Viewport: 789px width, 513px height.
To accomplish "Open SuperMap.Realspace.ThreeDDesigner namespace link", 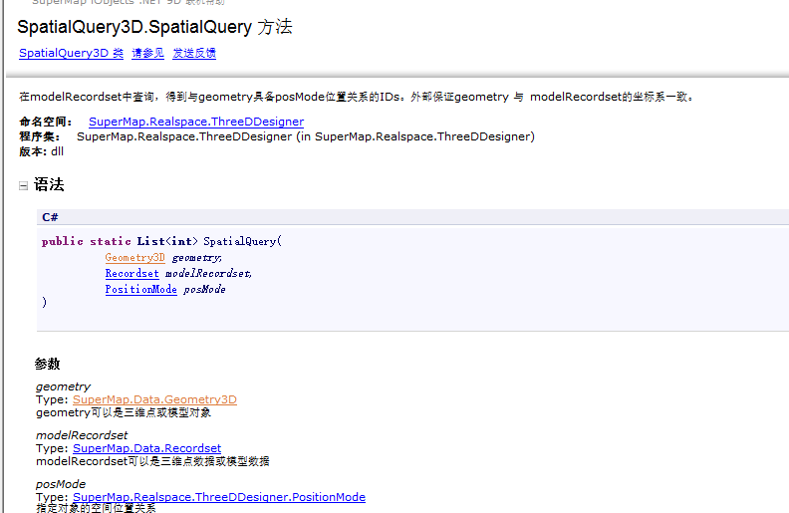I will pos(196,122).
